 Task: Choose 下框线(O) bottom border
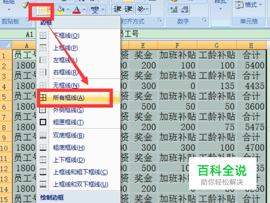[78, 36]
